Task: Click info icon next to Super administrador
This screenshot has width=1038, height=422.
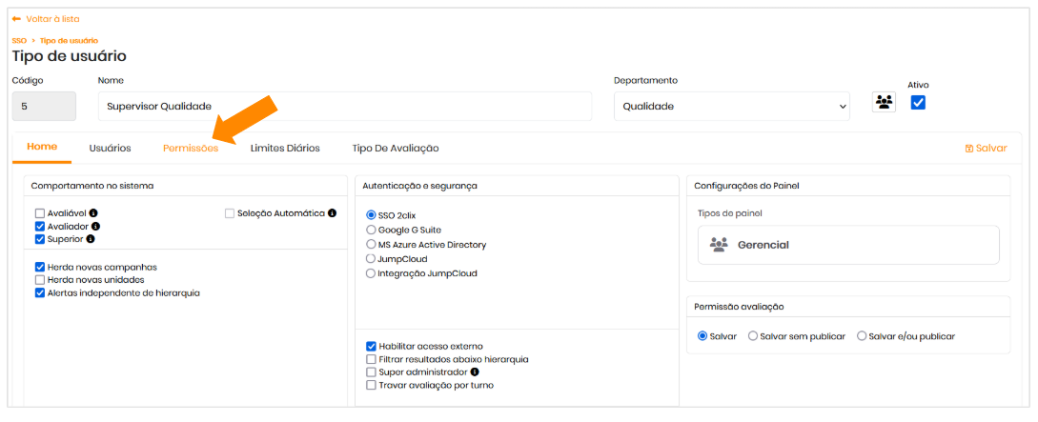Action: pyautogui.click(x=475, y=372)
